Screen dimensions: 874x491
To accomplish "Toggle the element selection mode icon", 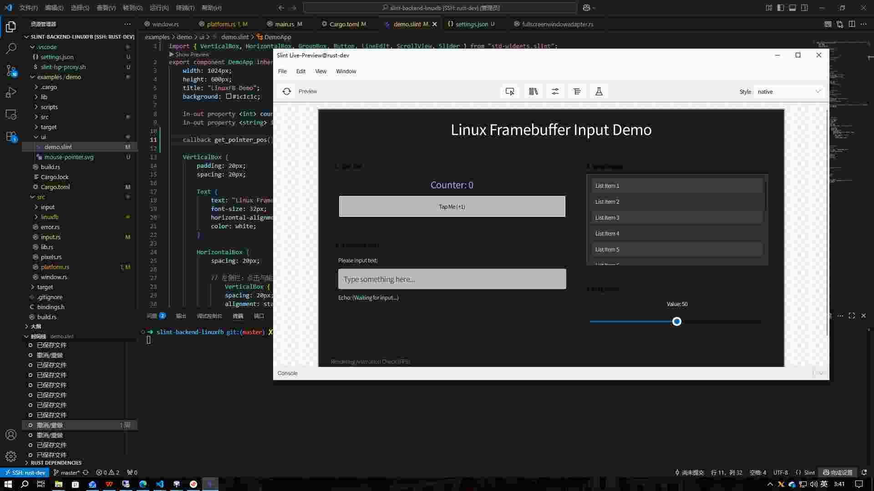I will tap(510, 91).
